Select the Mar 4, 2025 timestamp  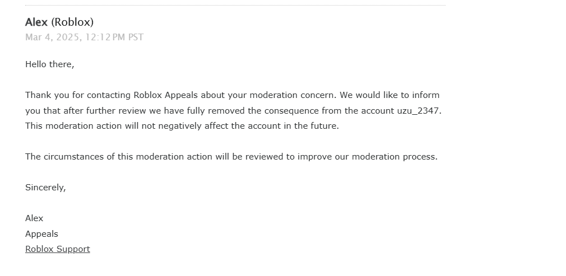pyautogui.click(x=53, y=38)
